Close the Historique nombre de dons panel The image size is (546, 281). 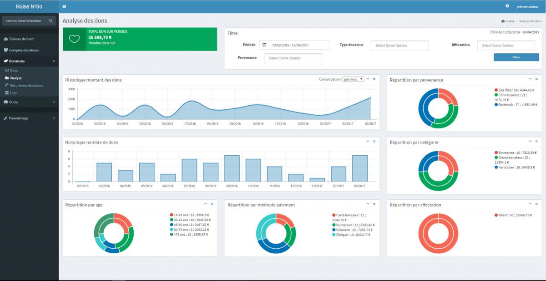point(374,141)
